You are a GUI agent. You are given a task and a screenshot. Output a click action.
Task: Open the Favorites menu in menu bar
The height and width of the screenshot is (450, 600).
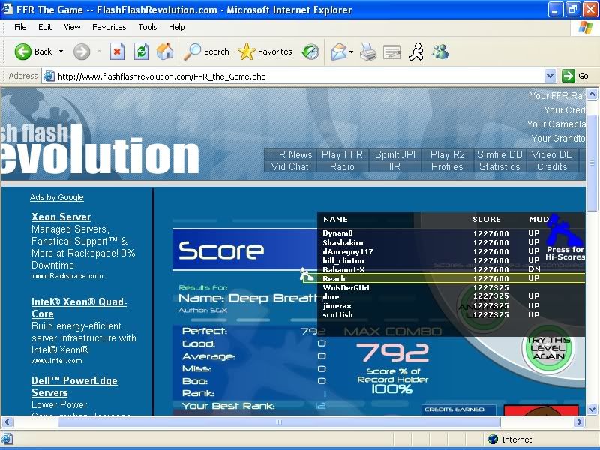tap(109, 27)
